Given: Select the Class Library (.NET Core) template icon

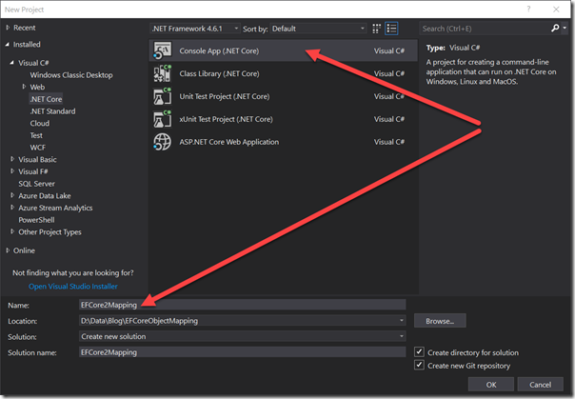Looking at the screenshot, I should tap(163, 73).
